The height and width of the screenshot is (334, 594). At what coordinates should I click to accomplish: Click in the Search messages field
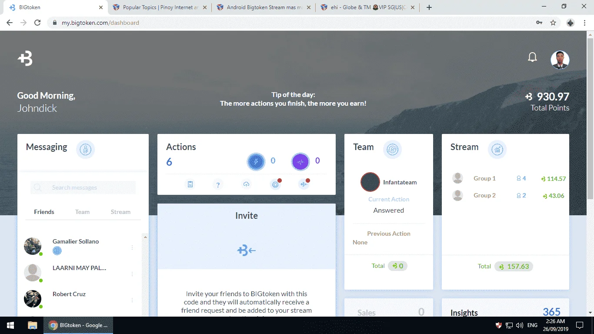tap(83, 187)
